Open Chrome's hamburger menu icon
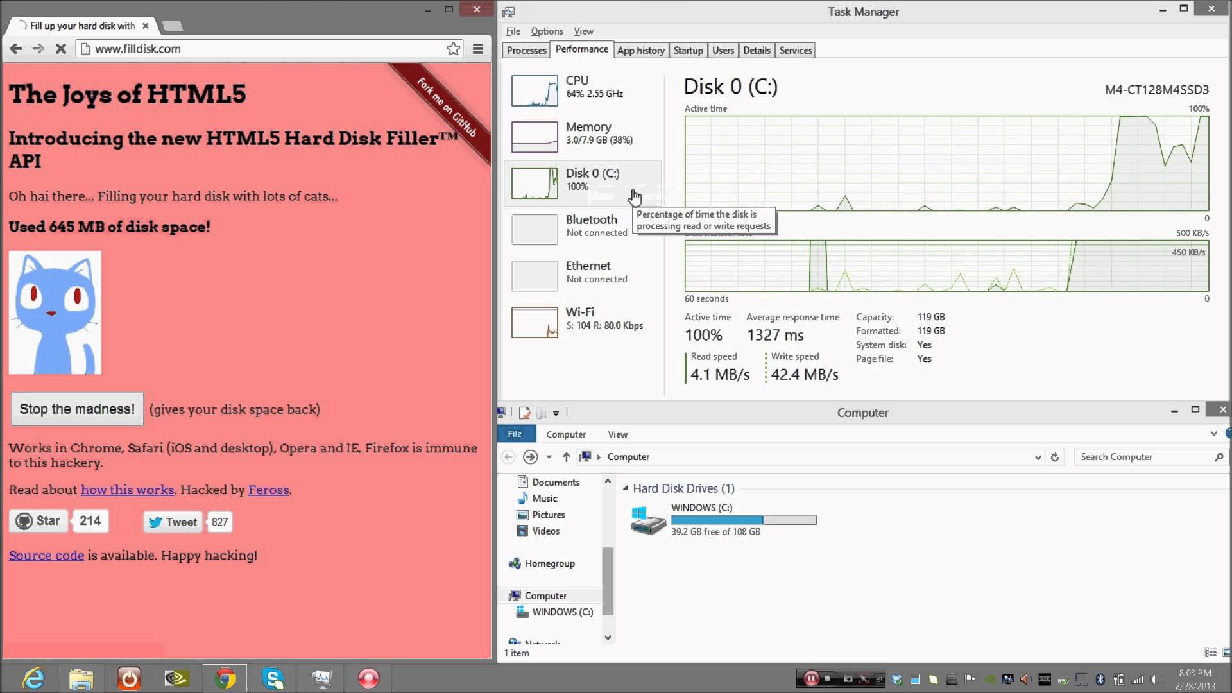1232x693 pixels. [478, 49]
